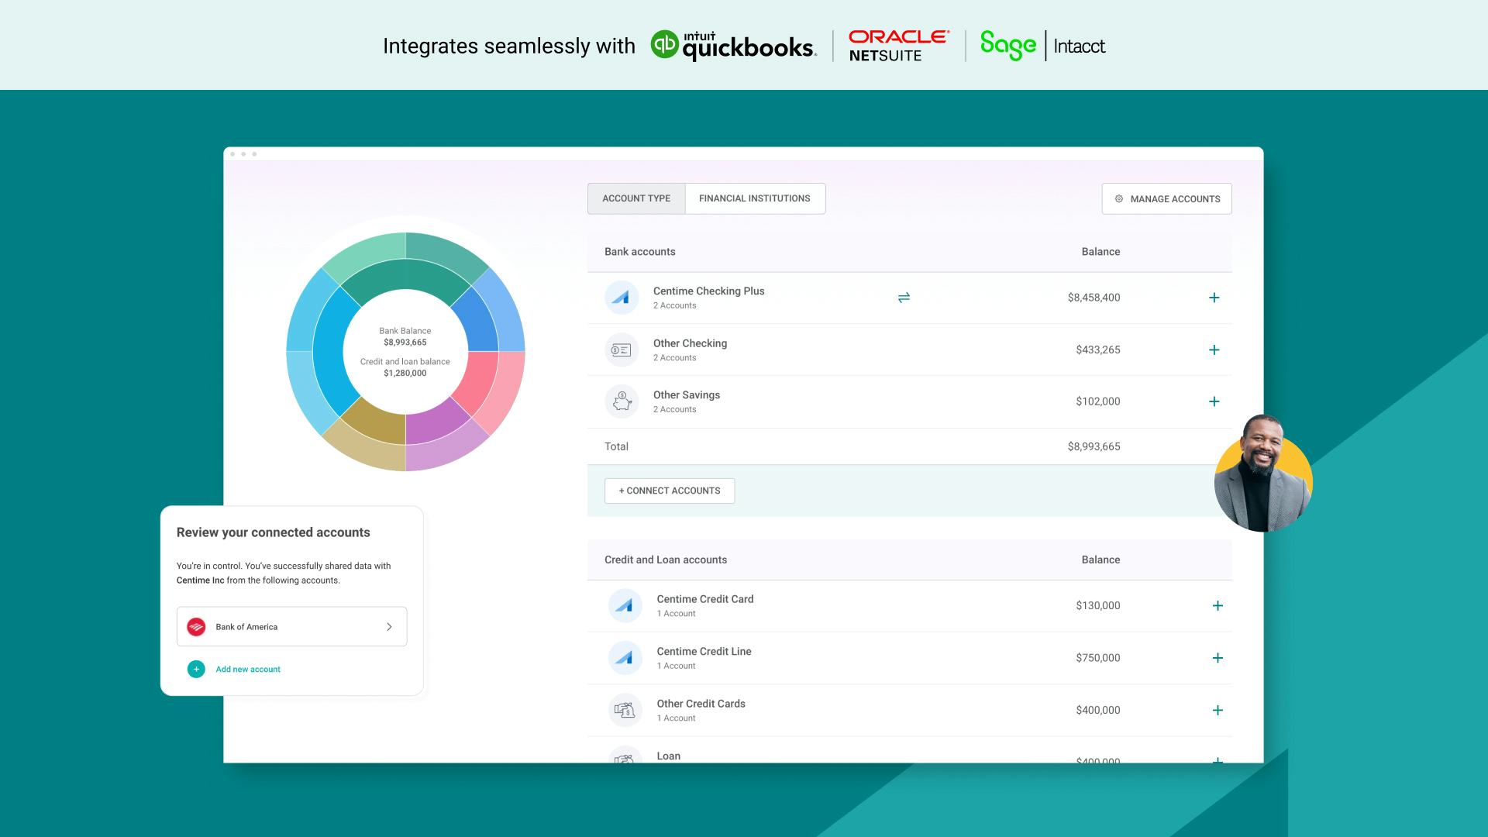The image size is (1488, 837).
Task: Open Bank of America account chevron
Action: [389, 627]
